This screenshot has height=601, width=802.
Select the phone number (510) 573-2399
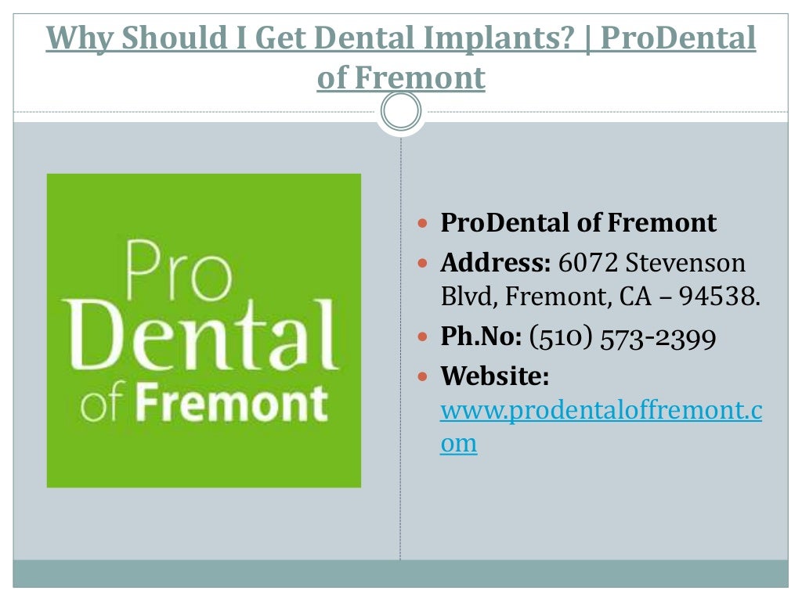623,337
